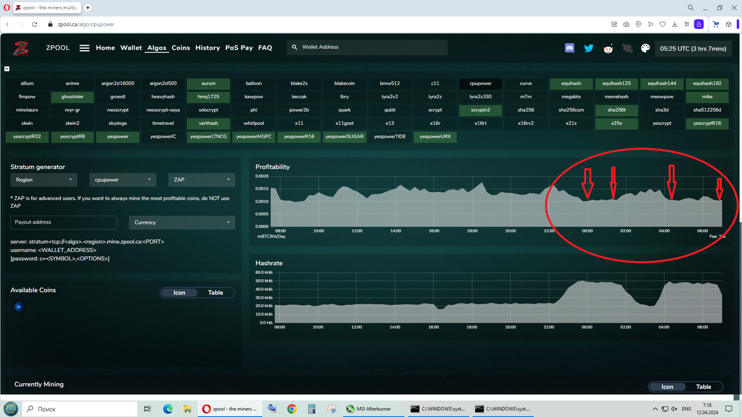Select the x25x algorithm tile
The image size is (742, 417).
pyautogui.click(x=616, y=124)
